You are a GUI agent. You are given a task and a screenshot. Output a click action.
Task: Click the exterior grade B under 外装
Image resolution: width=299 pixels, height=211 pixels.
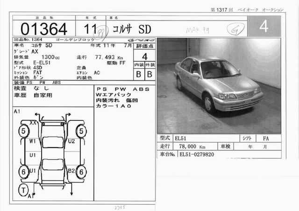click(x=149, y=74)
